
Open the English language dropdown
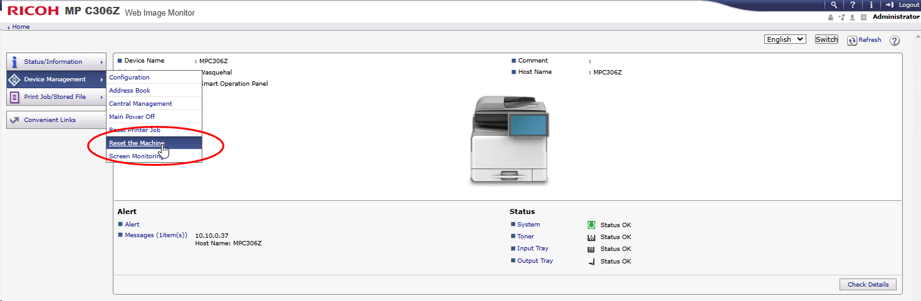click(x=785, y=39)
